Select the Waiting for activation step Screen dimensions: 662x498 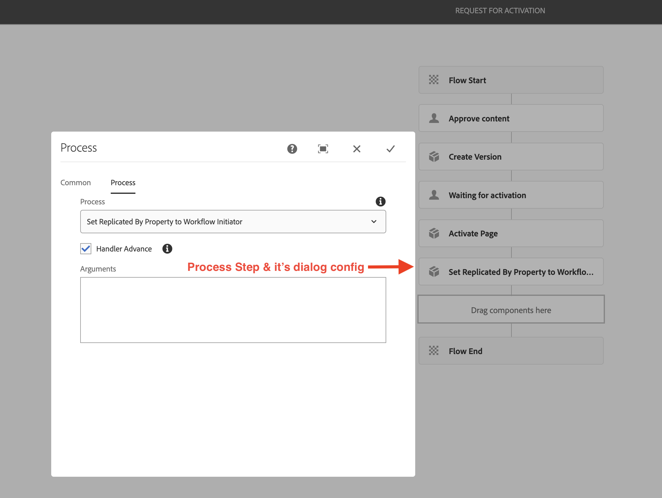511,195
